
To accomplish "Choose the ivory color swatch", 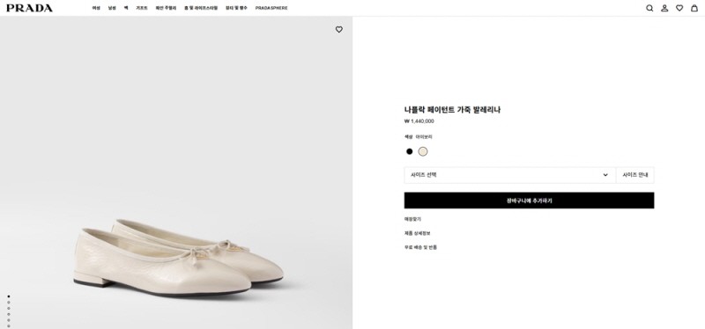I will coord(423,151).
